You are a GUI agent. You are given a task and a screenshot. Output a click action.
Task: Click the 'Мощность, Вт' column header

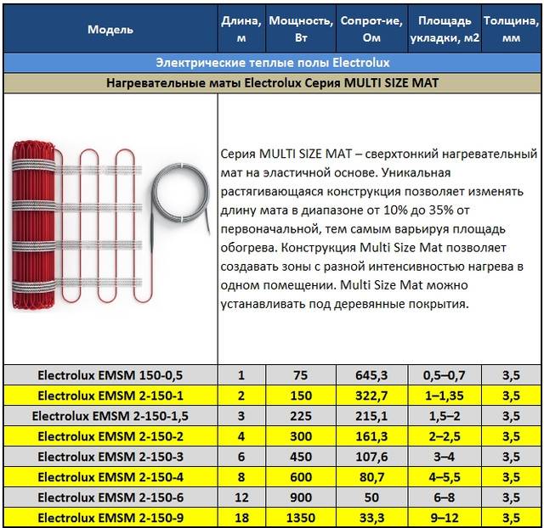(x=301, y=30)
